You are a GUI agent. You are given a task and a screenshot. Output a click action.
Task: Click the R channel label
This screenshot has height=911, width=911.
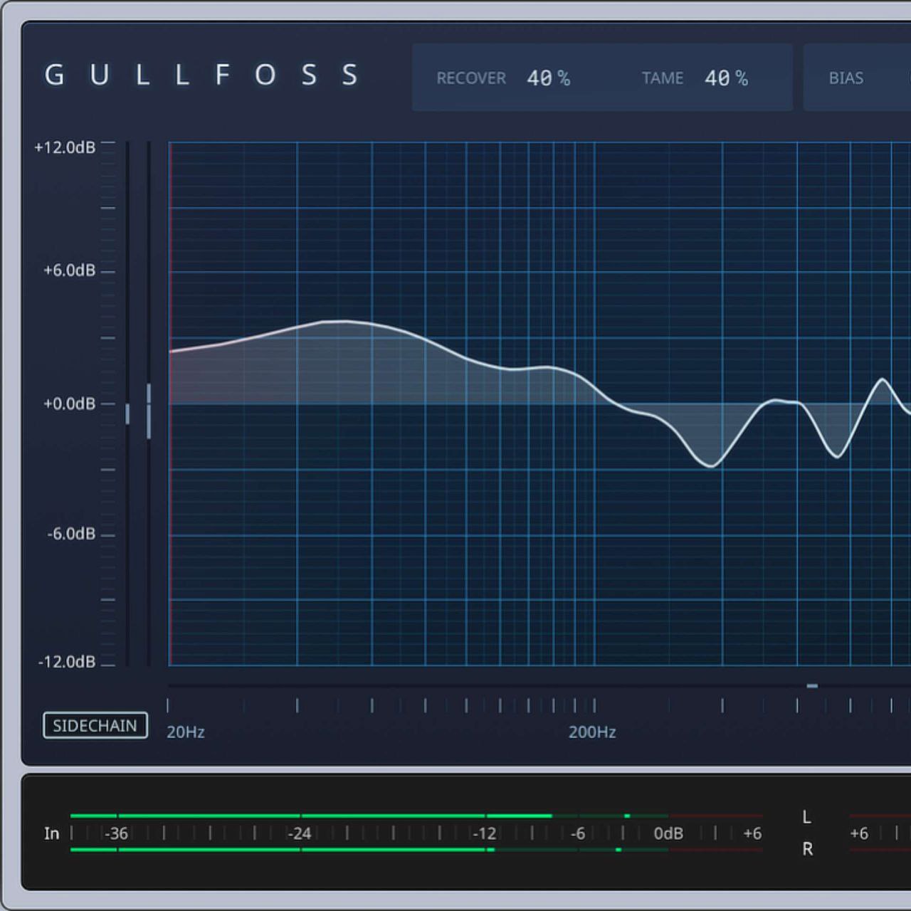(x=807, y=849)
